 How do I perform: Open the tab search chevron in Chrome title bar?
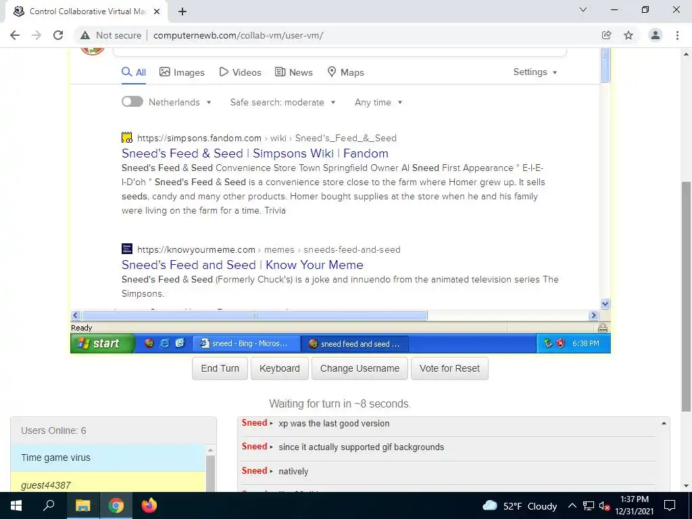(583, 9)
